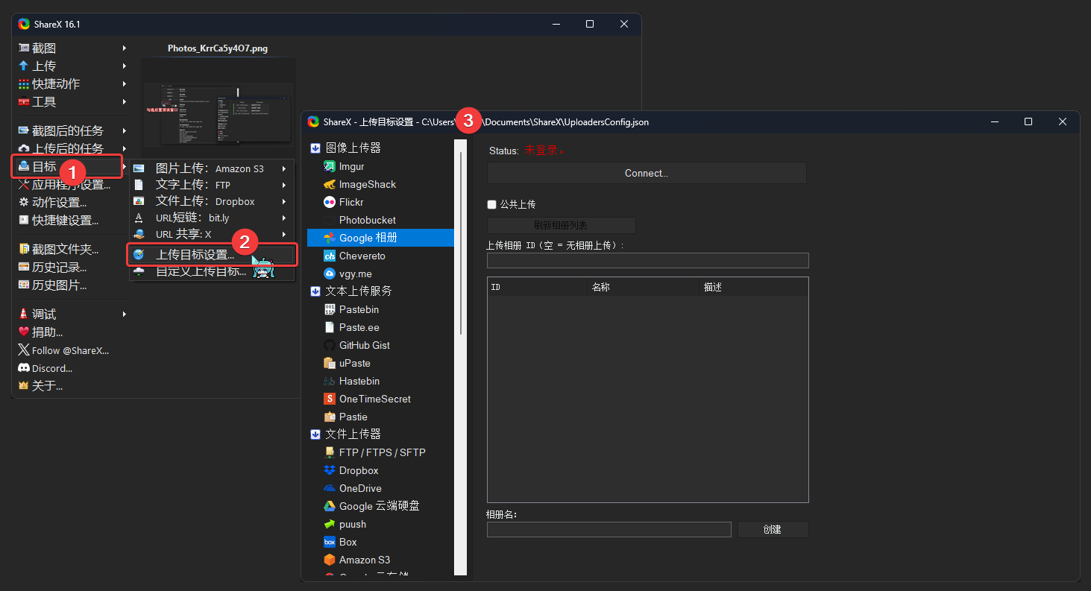Open 快捷键设置... in main menu
Screen dimensions: 1091x591
[72, 221]
